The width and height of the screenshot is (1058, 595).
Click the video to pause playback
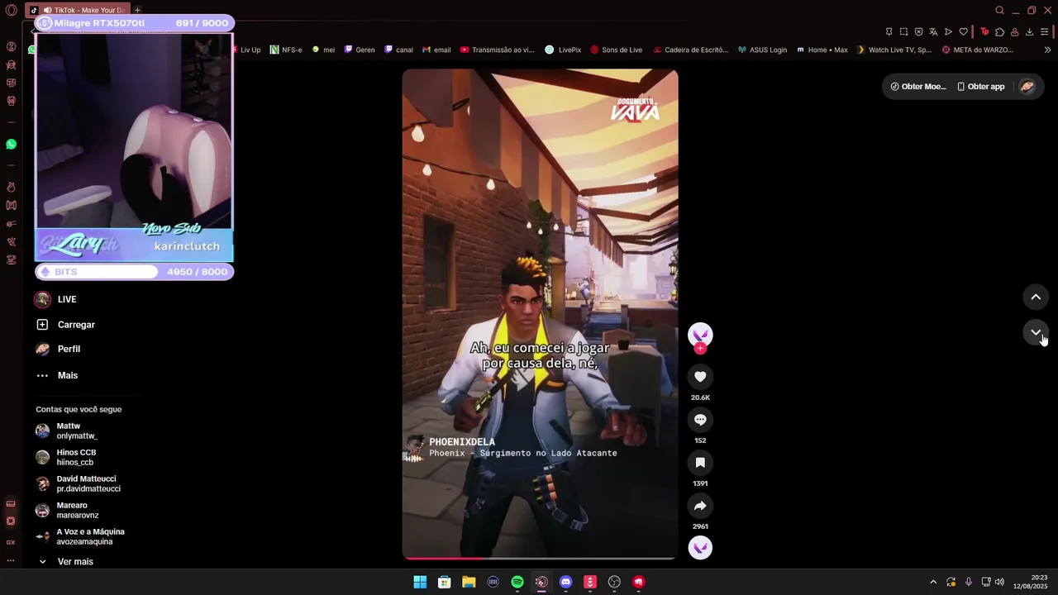(x=540, y=314)
